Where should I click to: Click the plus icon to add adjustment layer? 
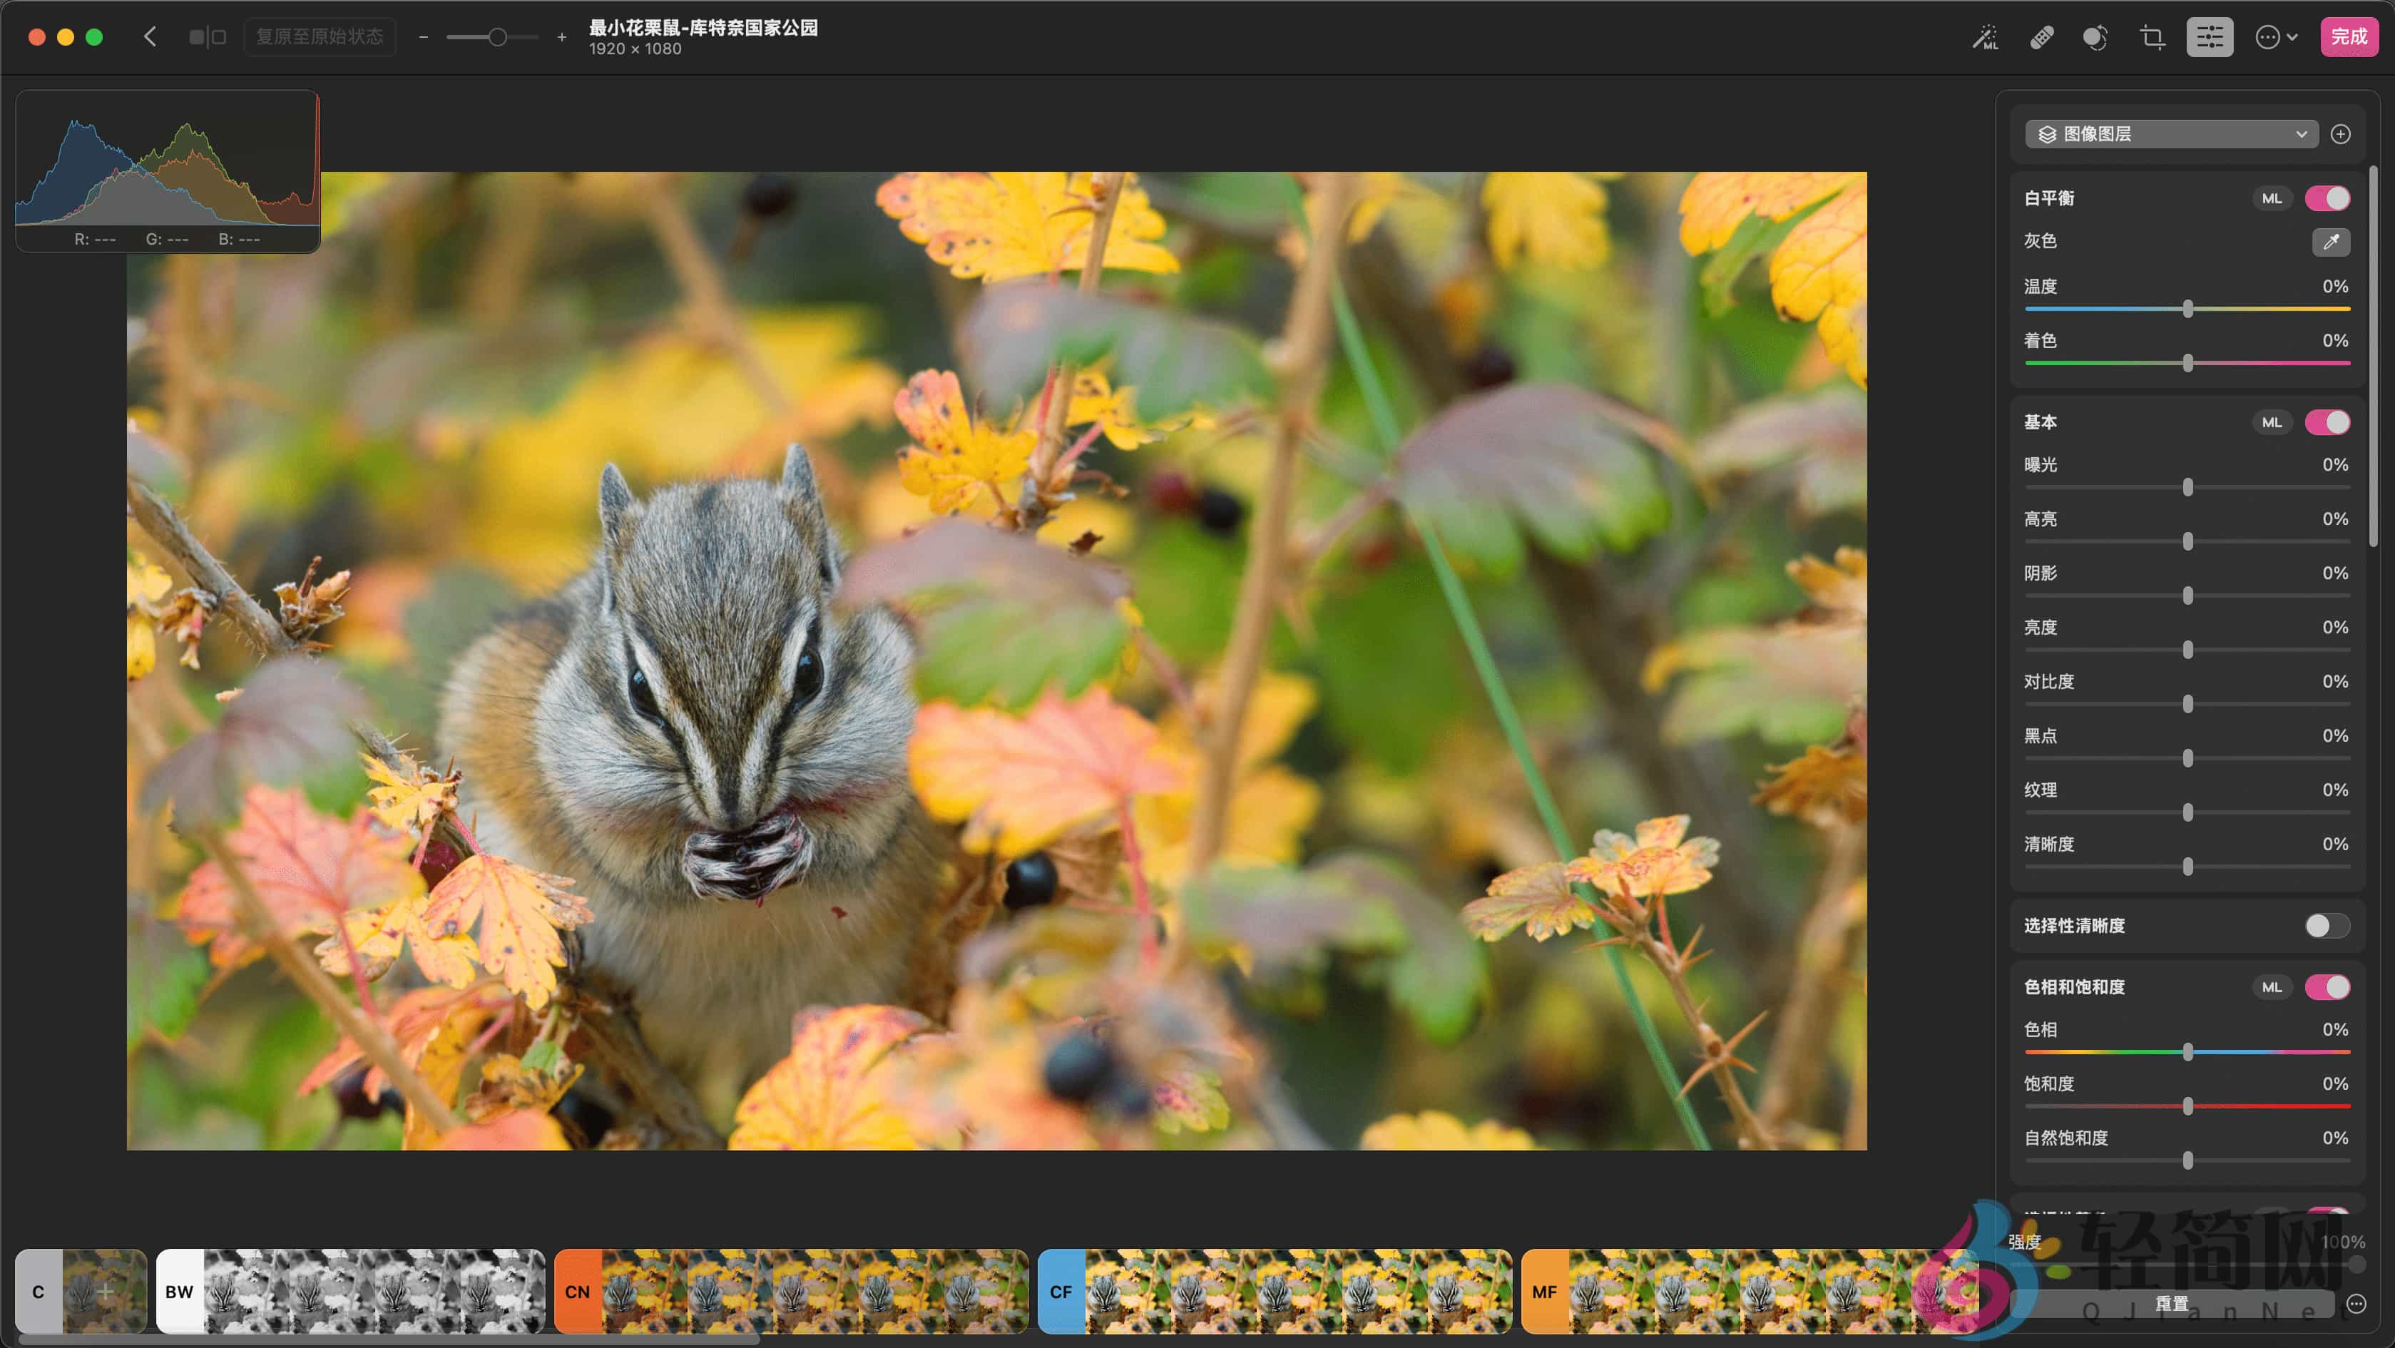[x=2341, y=134]
